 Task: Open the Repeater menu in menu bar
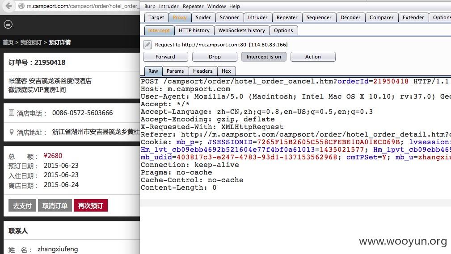[193, 6]
